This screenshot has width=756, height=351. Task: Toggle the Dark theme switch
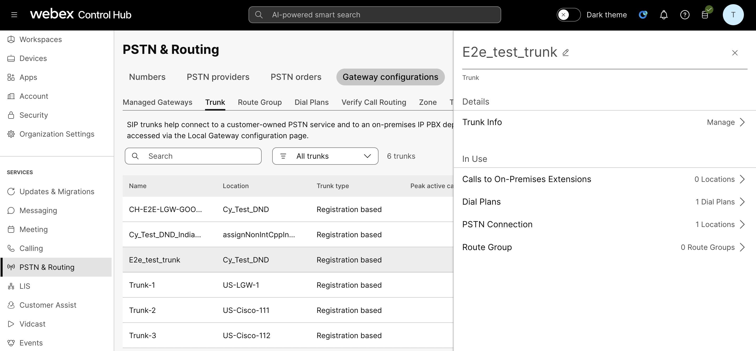click(x=568, y=15)
